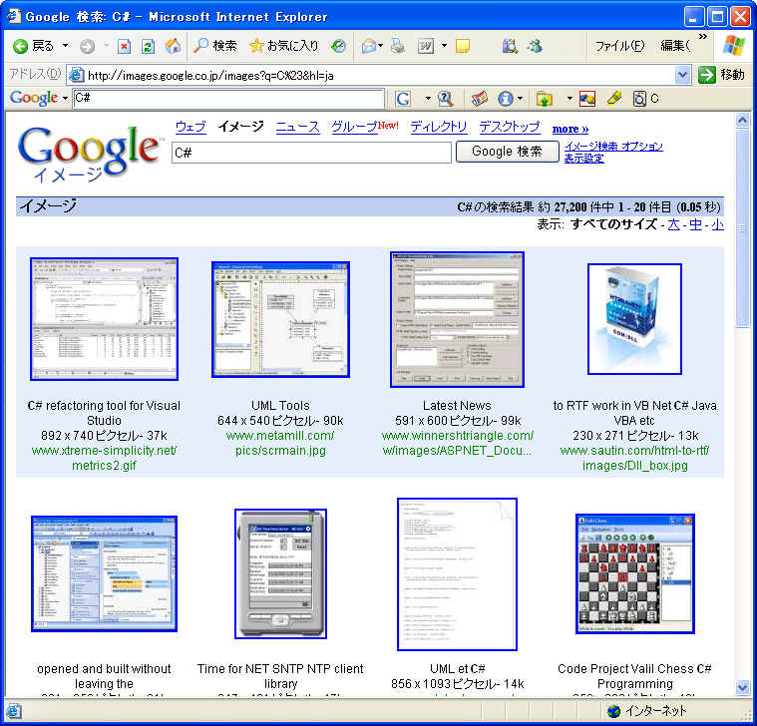Click the Internet zone globe in status bar
Screen dimensions: 757x726
613,711
